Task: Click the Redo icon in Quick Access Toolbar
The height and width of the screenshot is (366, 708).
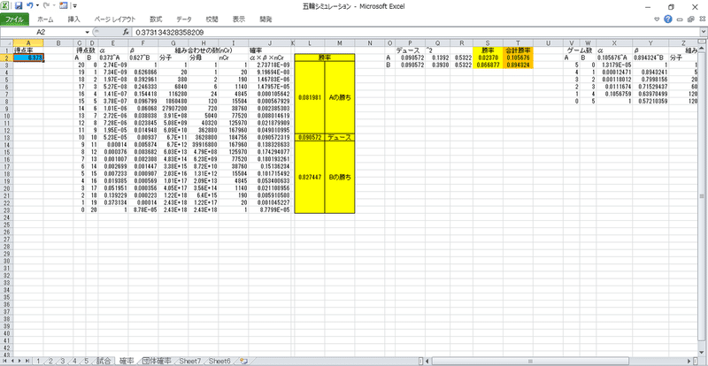Action: pos(45,6)
